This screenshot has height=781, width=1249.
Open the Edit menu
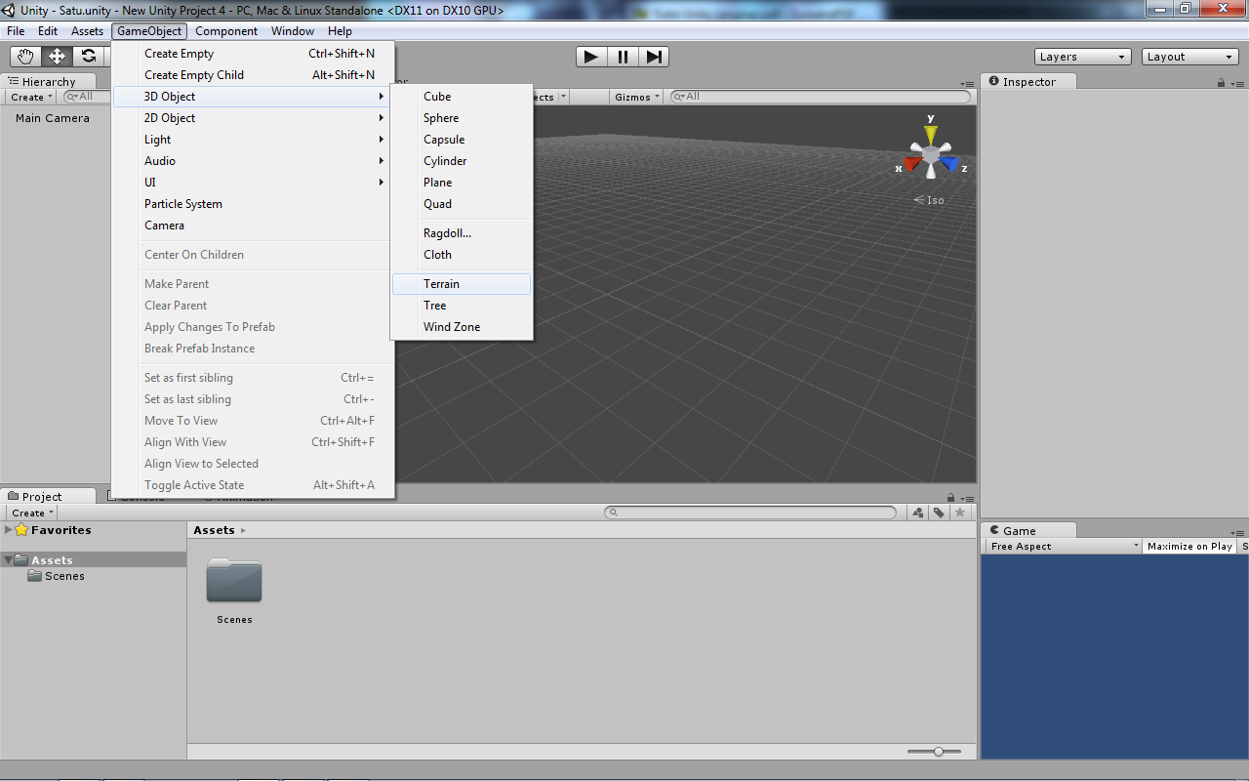[x=48, y=31]
